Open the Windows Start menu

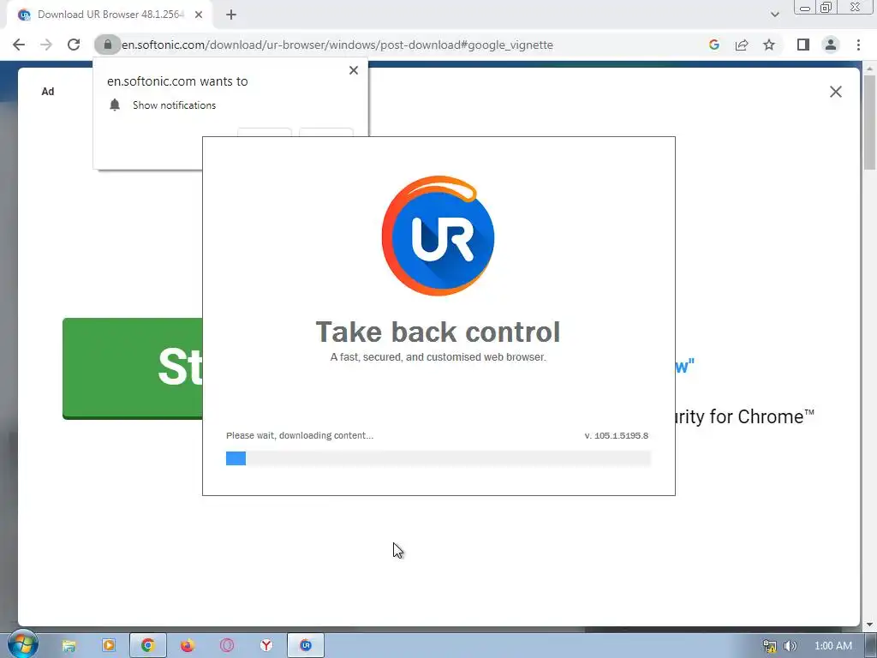(22, 645)
